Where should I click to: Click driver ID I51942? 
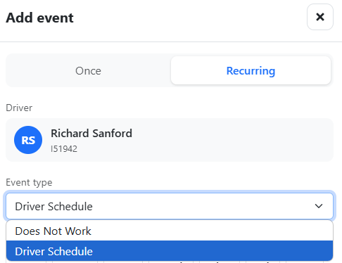click(x=64, y=149)
